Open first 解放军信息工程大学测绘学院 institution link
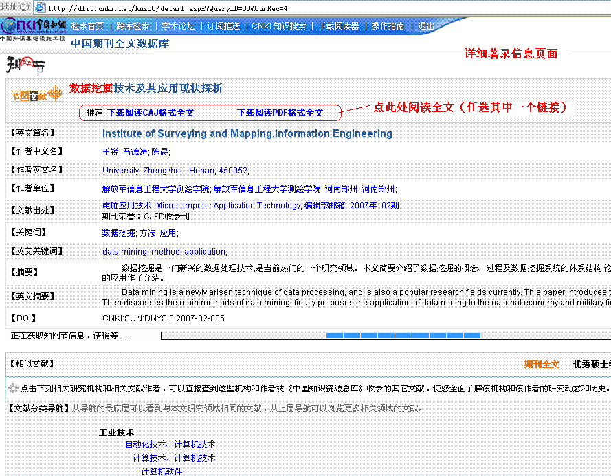The width and height of the screenshot is (611, 476). pyautogui.click(x=155, y=189)
